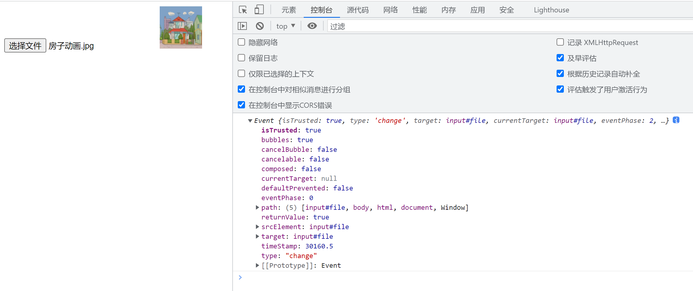Open the Lighthouse tab
The image size is (693, 291).
pos(551,10)
